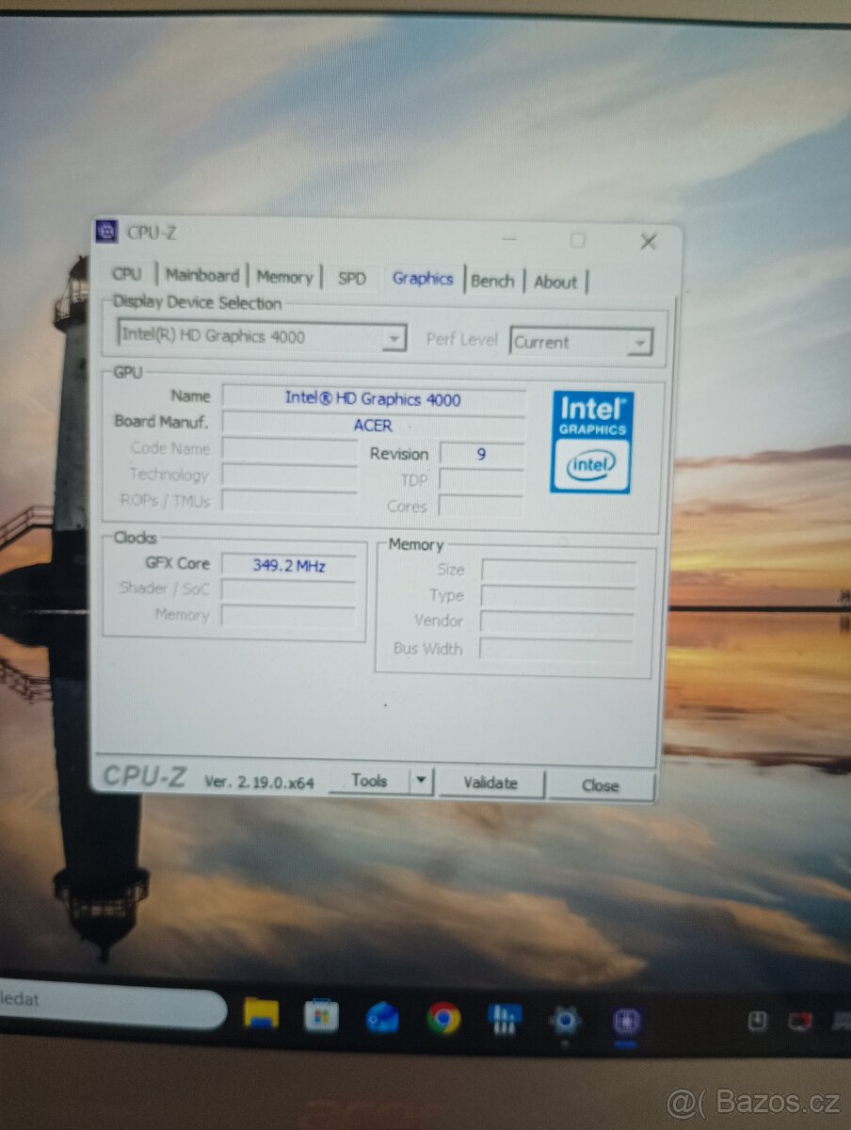Click the GFX Core 349.2 MHz value
The image size is (851, 1130).
coord(289,566)
